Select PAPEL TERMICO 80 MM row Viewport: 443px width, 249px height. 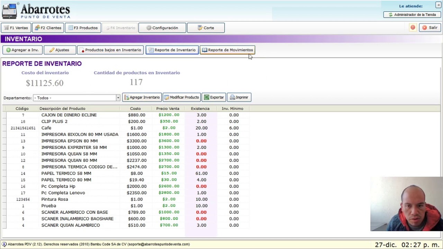[125, 180]
